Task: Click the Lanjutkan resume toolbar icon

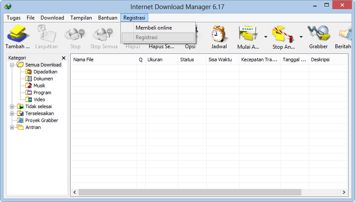Action: point(47,34)
